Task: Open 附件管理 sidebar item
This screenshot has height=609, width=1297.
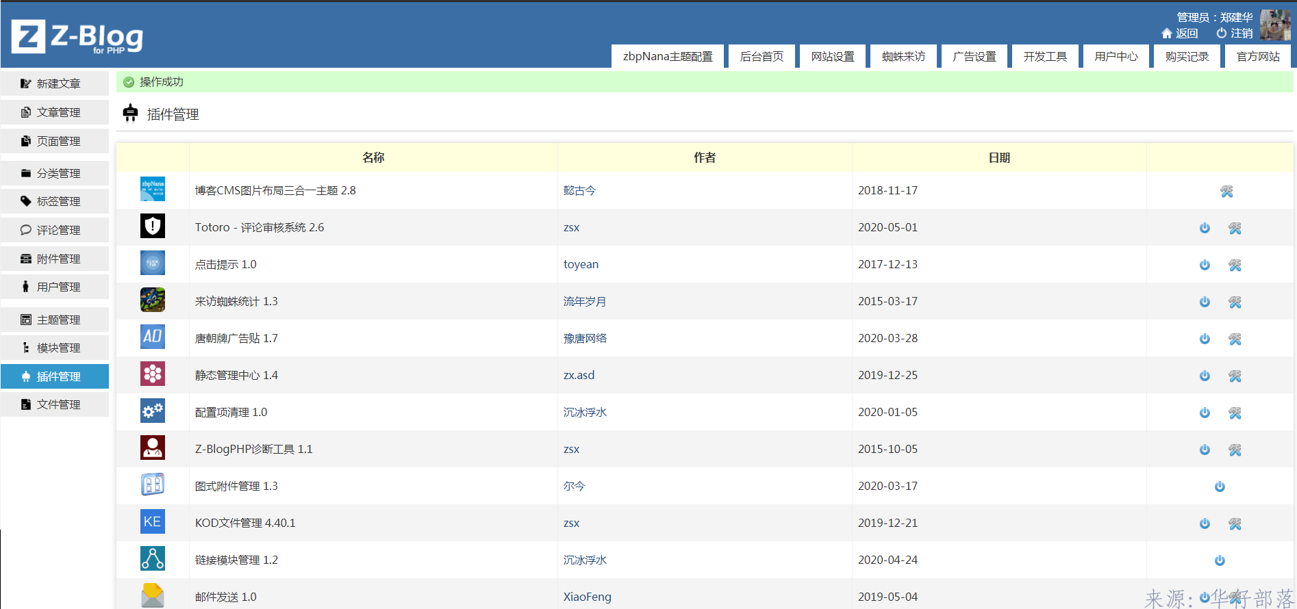Action: click(55, 259)
